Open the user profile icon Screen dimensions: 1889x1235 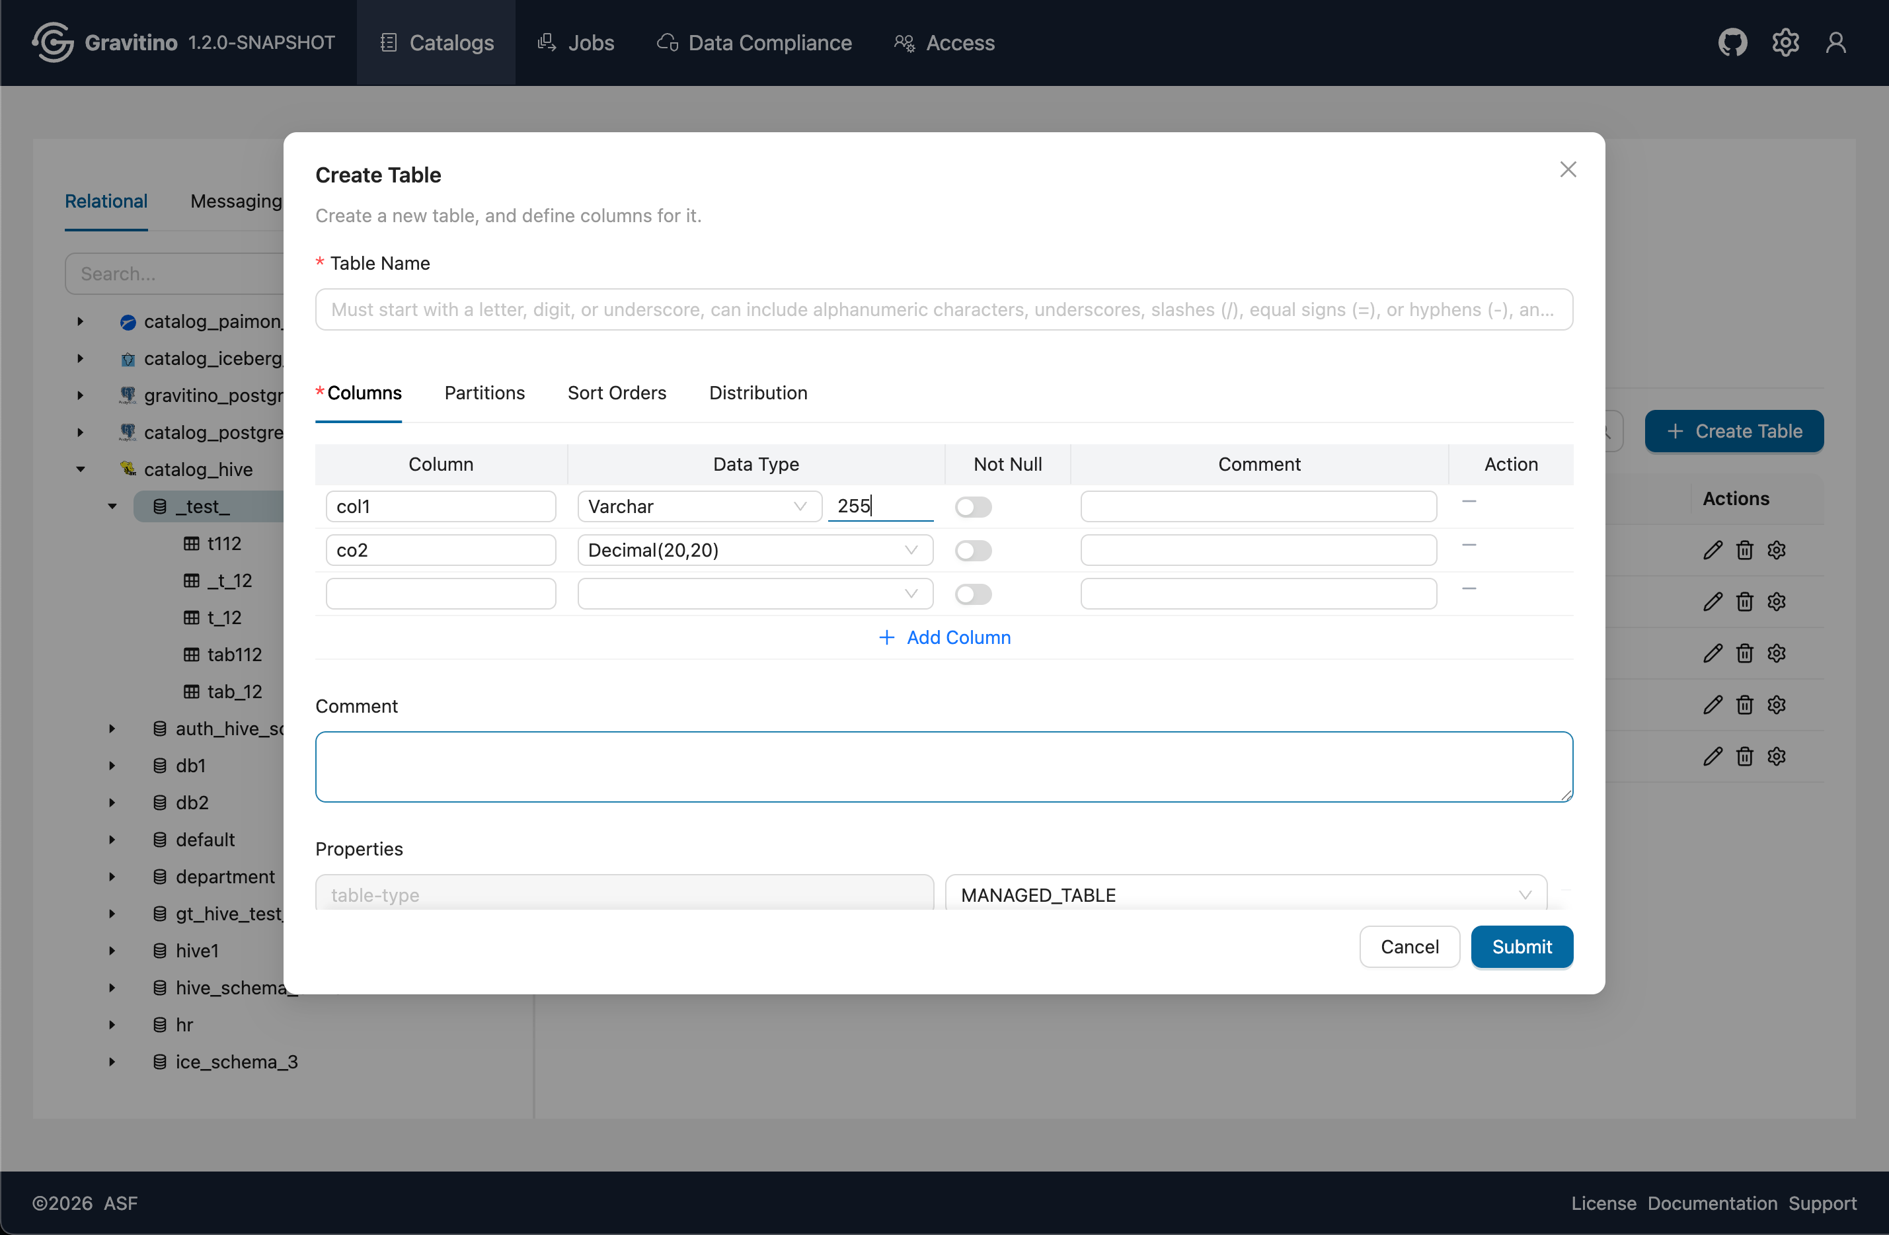(1836, 43)
